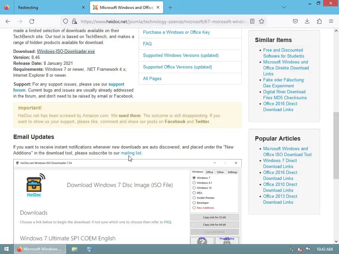Switch to Settings tab in downloader screenshot
The height and width of the screenshot is (254, 339).
coord(232,172)
